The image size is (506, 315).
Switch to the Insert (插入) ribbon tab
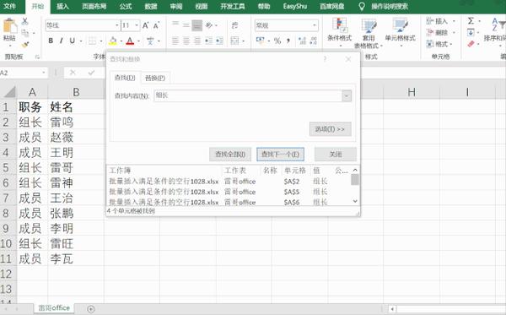tap(62, 6)
